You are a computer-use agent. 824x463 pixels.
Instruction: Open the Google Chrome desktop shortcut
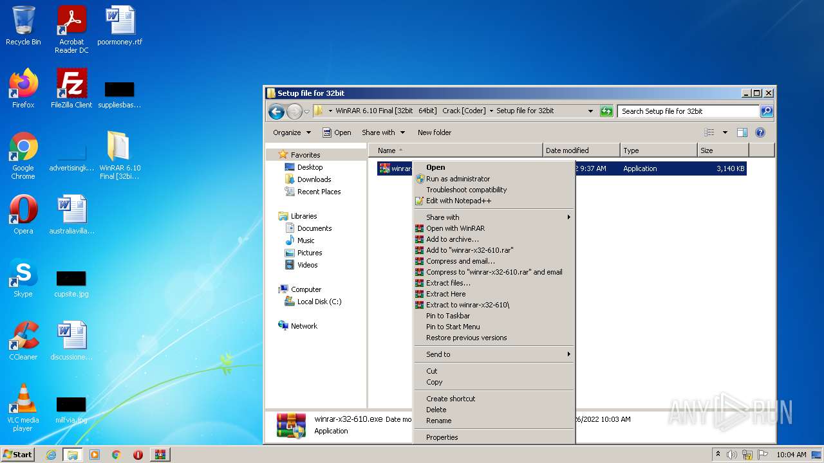(23, 155)
